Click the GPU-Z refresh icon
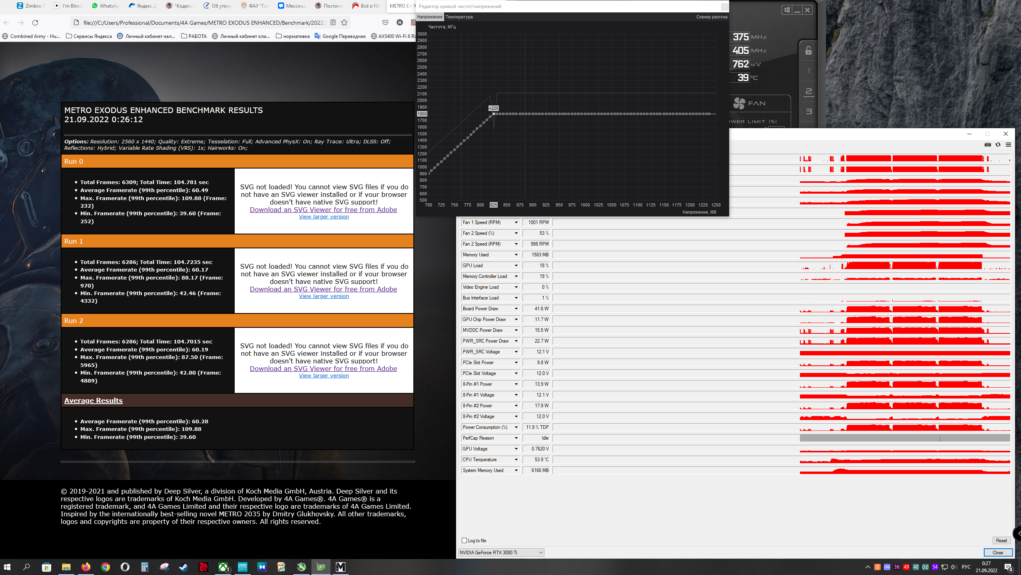1021x575 pixels. 998,145
